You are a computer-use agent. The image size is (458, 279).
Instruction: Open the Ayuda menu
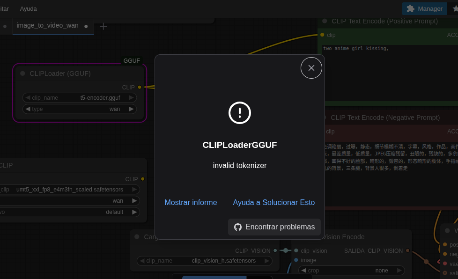29,9
